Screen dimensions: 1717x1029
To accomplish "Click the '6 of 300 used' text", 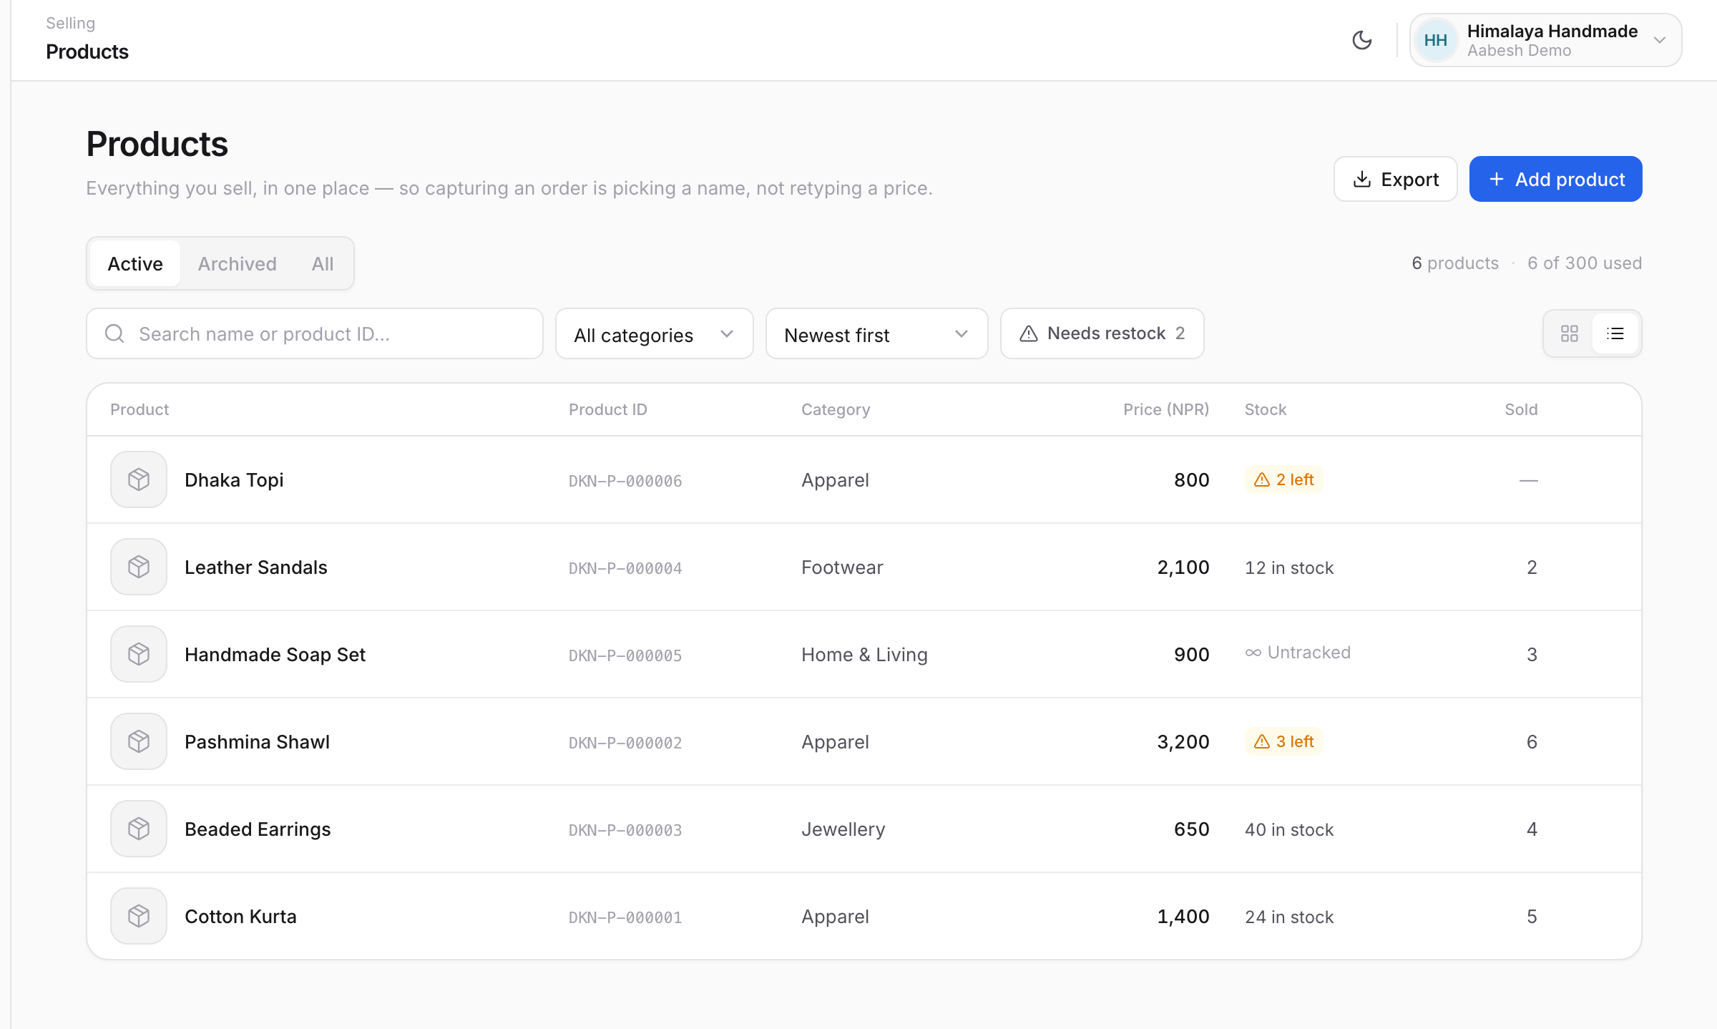I will point(1585,263).
